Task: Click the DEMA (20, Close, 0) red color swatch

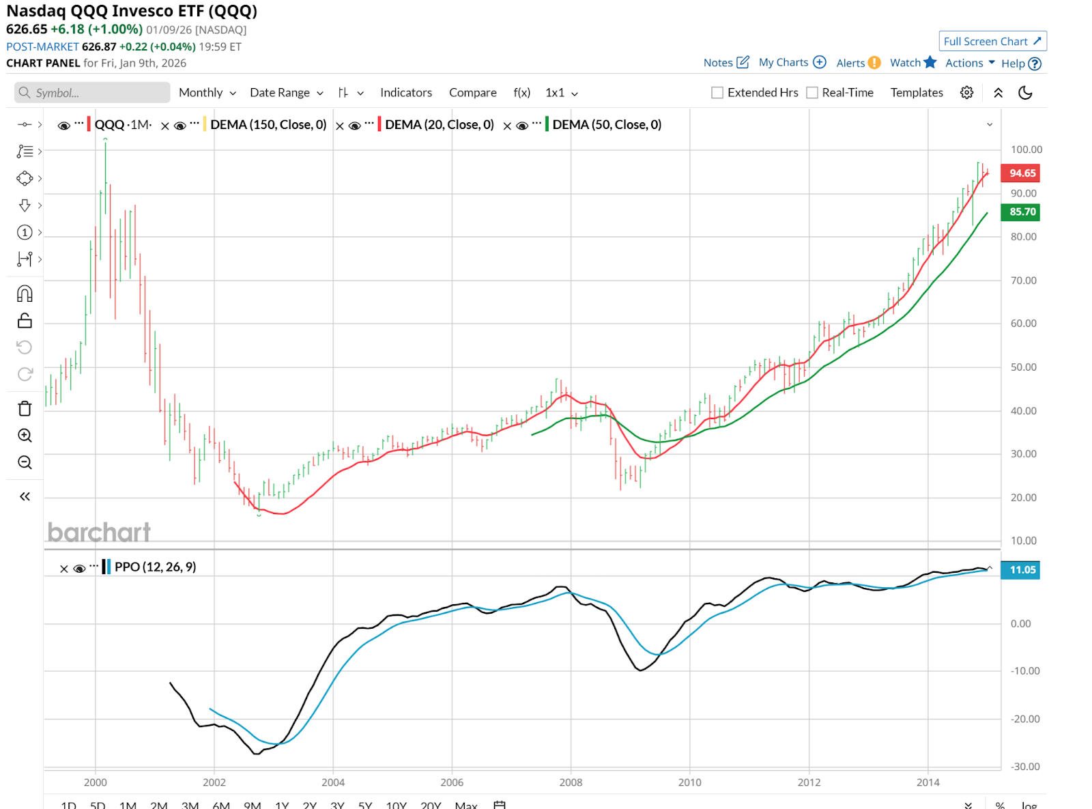Action: 379,125
